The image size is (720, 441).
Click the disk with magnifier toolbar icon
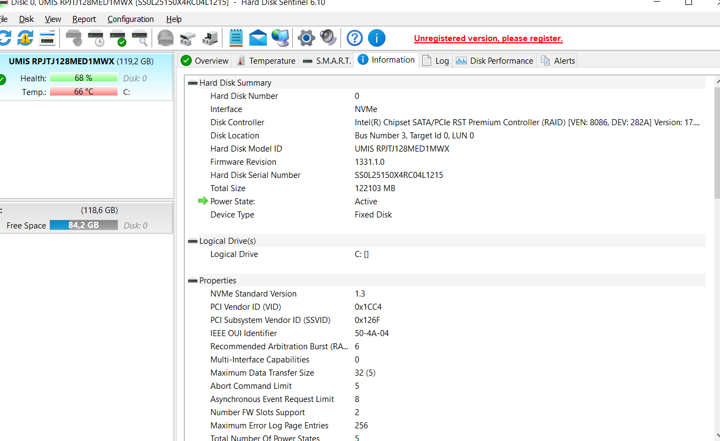pos(140,38)
